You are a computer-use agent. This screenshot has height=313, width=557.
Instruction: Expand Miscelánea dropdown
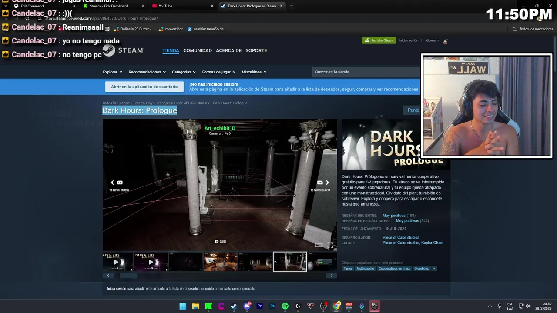pyautogui.click(x=254, y=72)
